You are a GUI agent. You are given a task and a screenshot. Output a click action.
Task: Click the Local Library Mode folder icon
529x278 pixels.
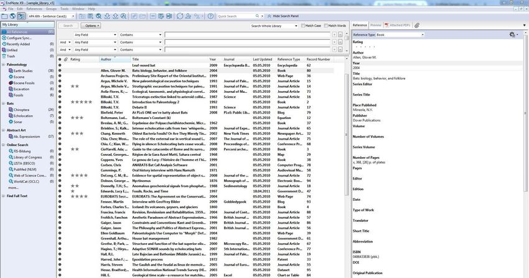click(x=5, y=16)
